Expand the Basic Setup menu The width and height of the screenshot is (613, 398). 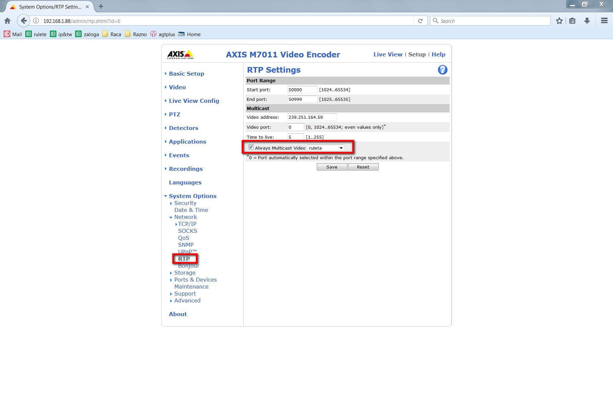tap(186, 74)
